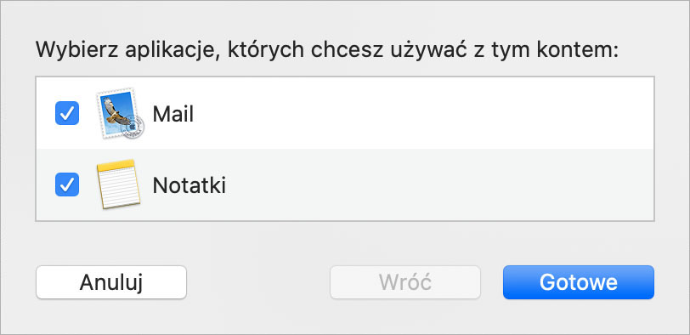Screen dimensions: 690x335
Task: Uncheck the Mail checkbox
Action: 67,113
